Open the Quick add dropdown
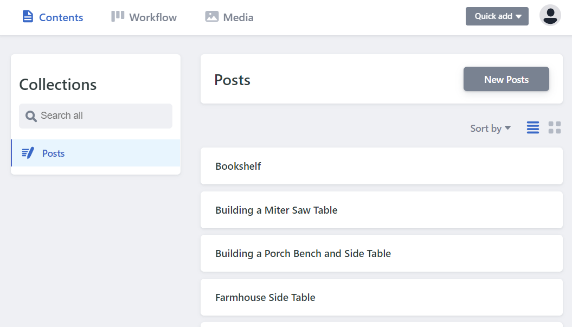The image size is (572, 327). point(497,16)
